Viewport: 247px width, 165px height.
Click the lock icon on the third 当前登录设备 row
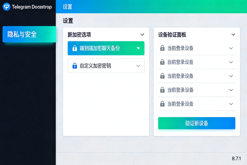[161, 76]
